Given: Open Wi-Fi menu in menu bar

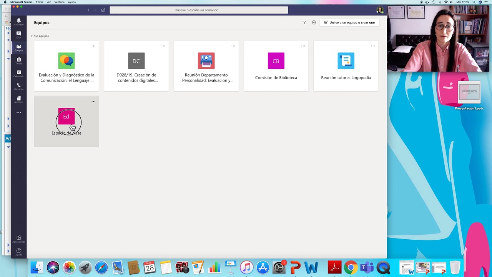Looking at the screenshot, I should (x=446, y=2).
